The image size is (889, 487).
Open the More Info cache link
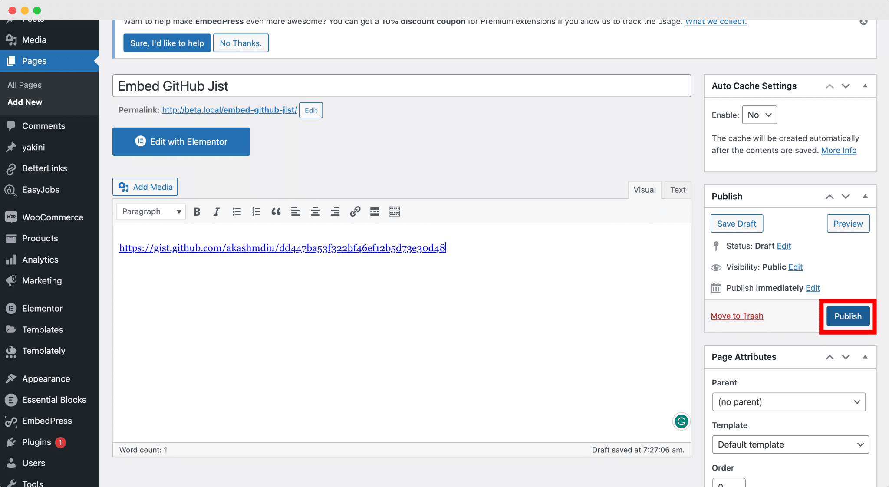click(x=839, y=150)
